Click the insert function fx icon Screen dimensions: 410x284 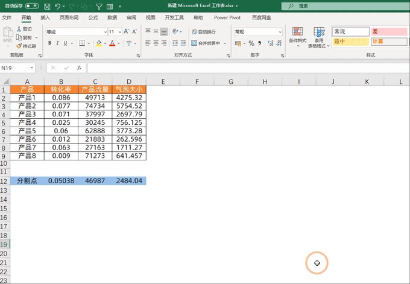coord(79,68)
